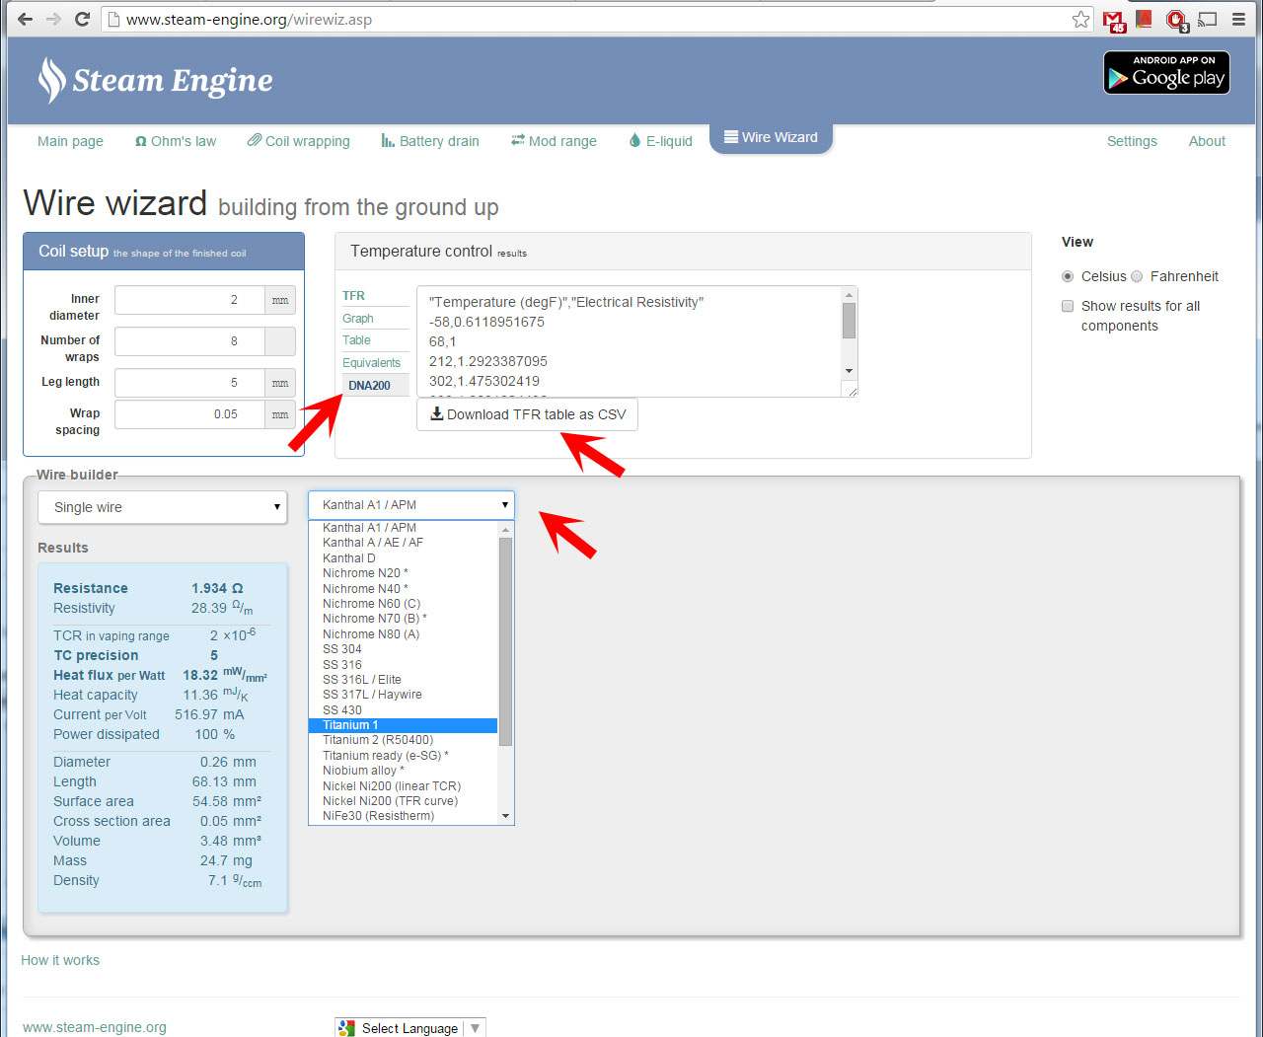Image resolution: width=1263 pixels, height=1037 pixels.
Task: Click the Cast extension icon
Action: click(1207, 19)
